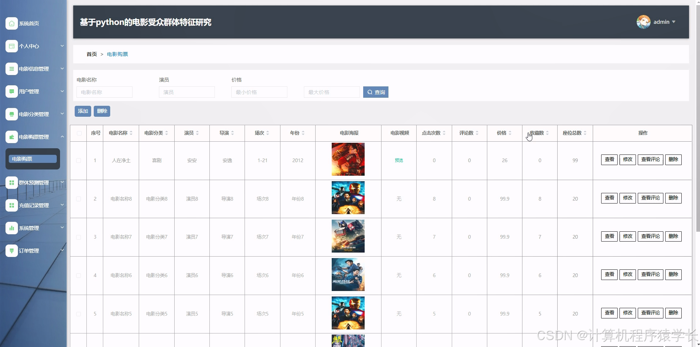
Task: Click the 电影分类管理 sidebar icon
Action: click(12, 114)
